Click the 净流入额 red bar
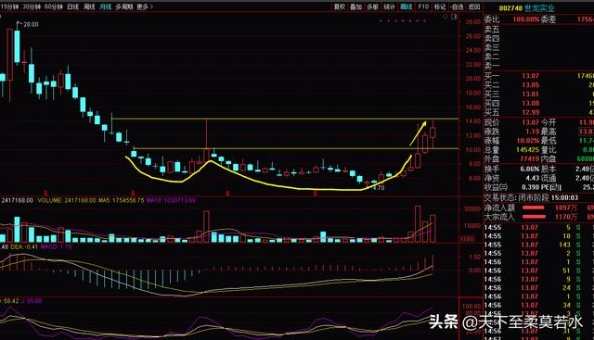The width and height of the screenshot is (594, 340). point(534,208)
